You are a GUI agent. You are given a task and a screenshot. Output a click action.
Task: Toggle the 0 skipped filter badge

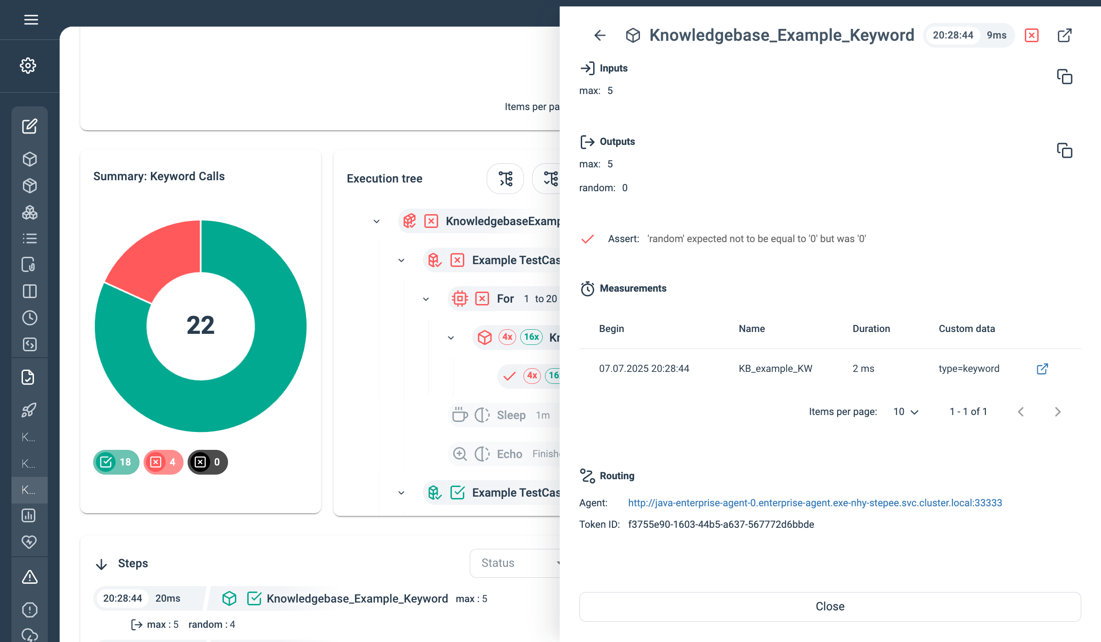(207, 462)
